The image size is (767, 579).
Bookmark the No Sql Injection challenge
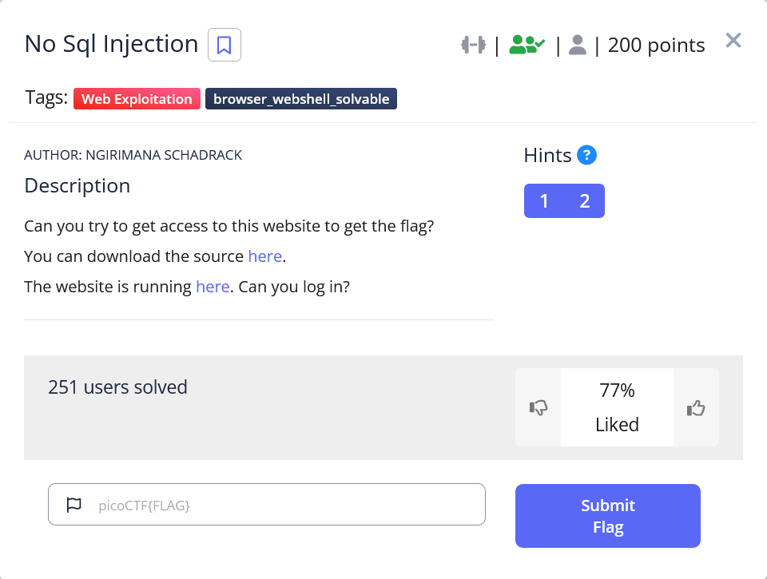(x=224, y=45)
